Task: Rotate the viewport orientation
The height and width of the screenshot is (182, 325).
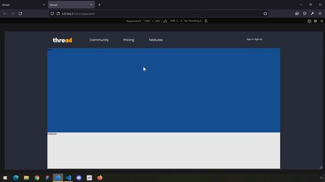Action: coord(165,21)
